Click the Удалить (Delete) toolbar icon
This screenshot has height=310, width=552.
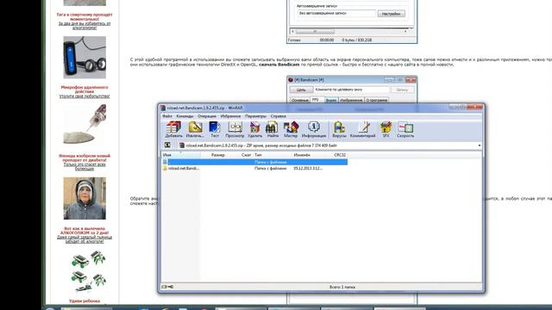coord(254,129)
